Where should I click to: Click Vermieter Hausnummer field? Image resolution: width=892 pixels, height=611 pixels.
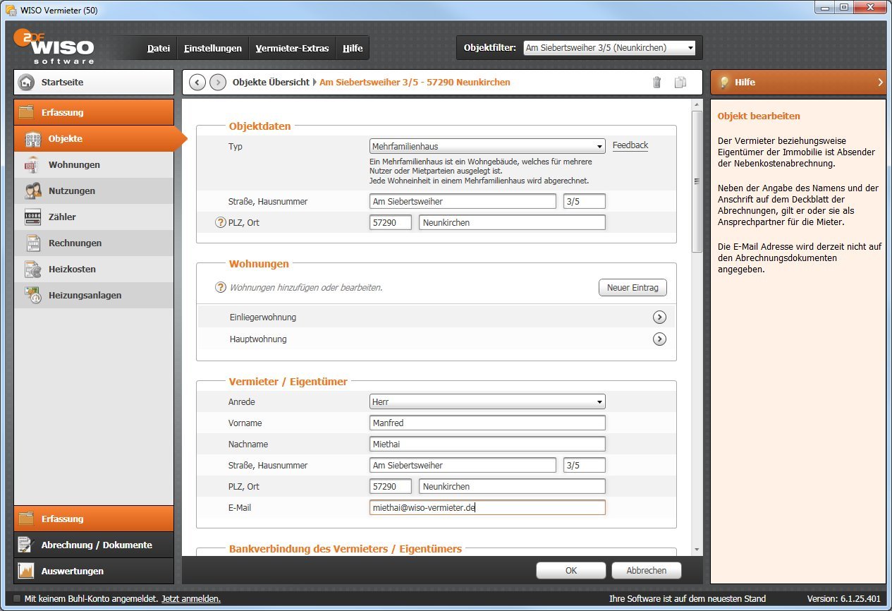point(585,465)
